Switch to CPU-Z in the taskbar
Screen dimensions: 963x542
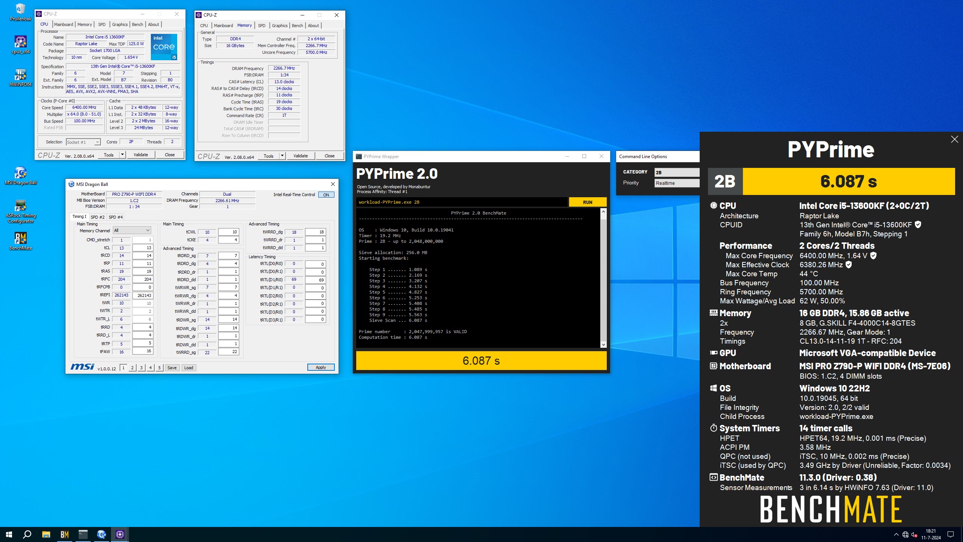click(120, 534)
